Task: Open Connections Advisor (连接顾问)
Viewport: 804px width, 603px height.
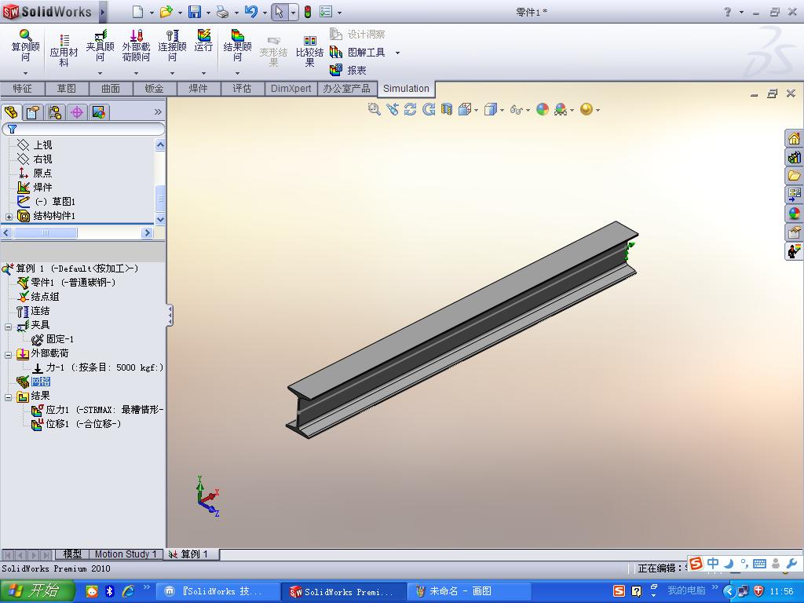Action: (x=172, y=46)
